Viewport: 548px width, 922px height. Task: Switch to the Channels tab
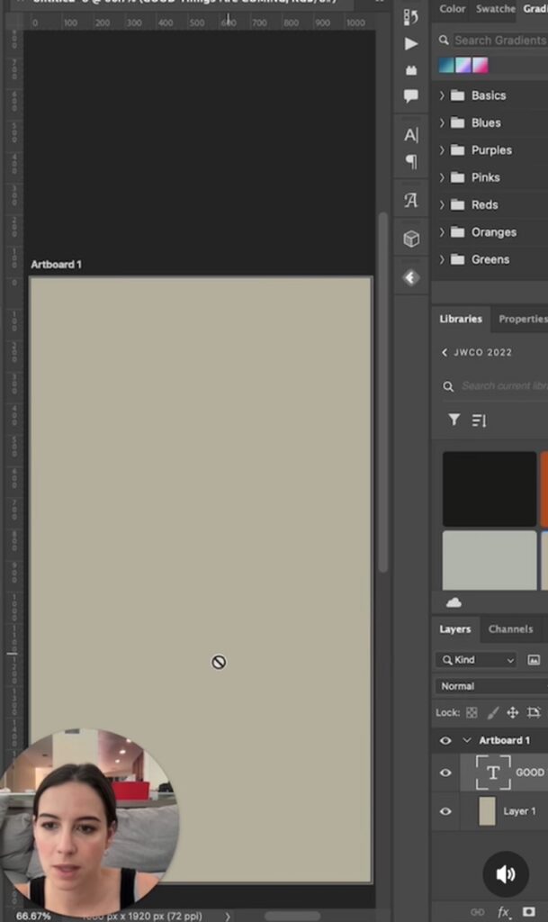(510, 629)
